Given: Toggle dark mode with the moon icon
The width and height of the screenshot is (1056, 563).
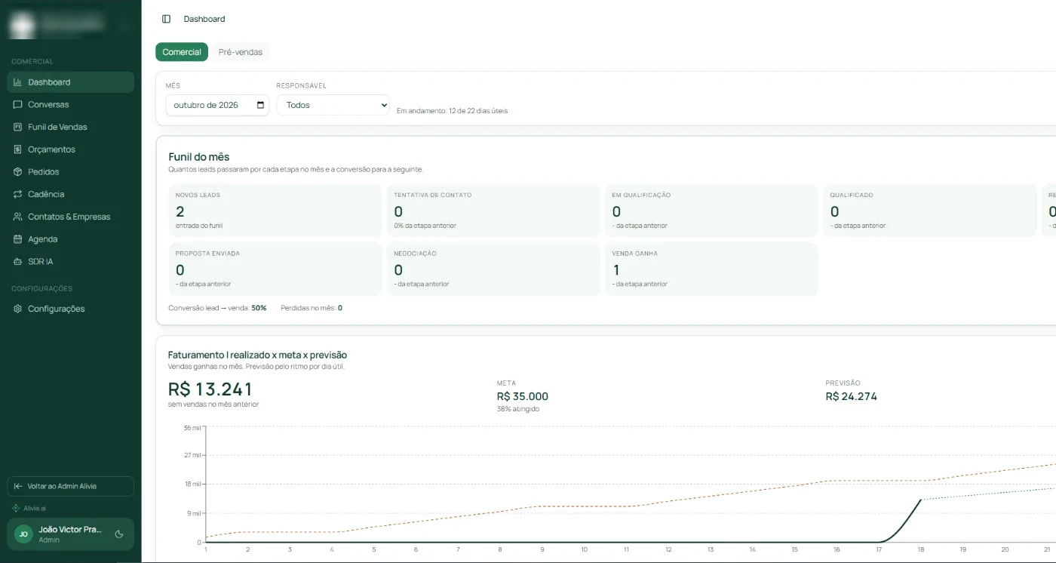Looking at the screenshot, I should point(119,534).
